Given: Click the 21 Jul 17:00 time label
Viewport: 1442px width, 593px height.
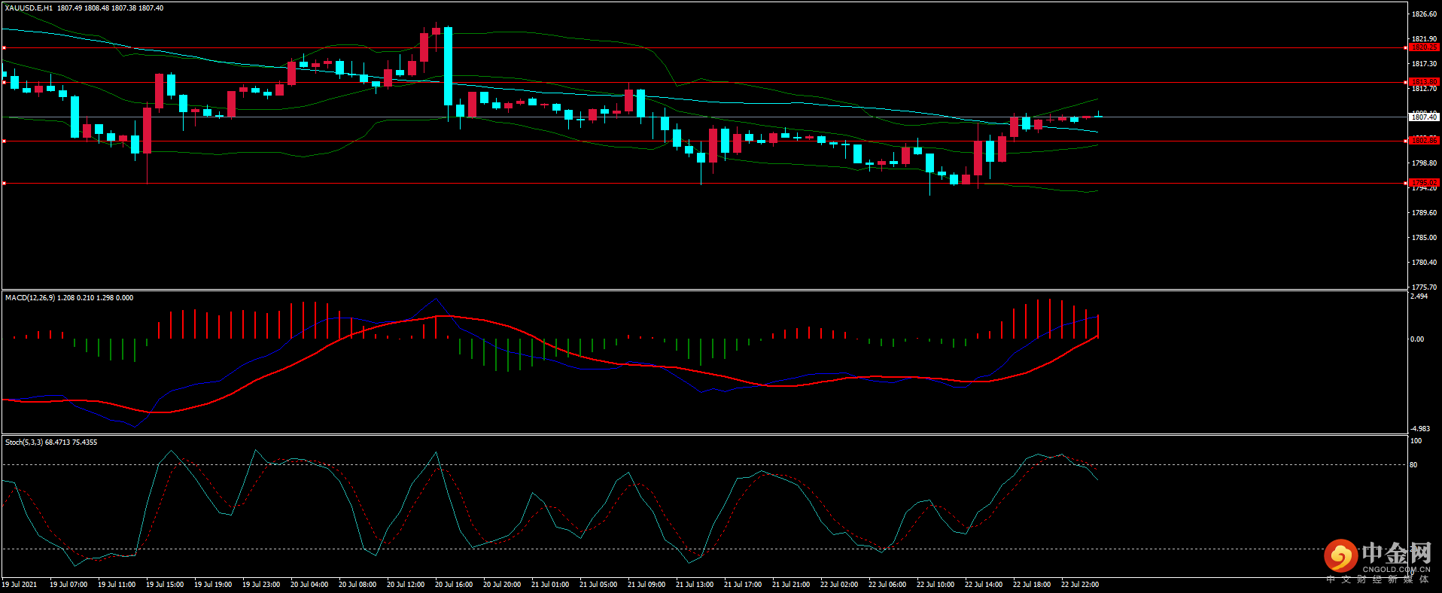Looking at the screenshot, I should (743, 585).
